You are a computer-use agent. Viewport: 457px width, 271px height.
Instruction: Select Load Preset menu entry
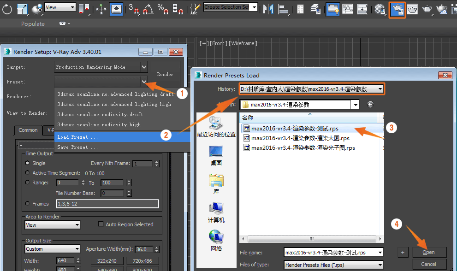pos(122,137)
